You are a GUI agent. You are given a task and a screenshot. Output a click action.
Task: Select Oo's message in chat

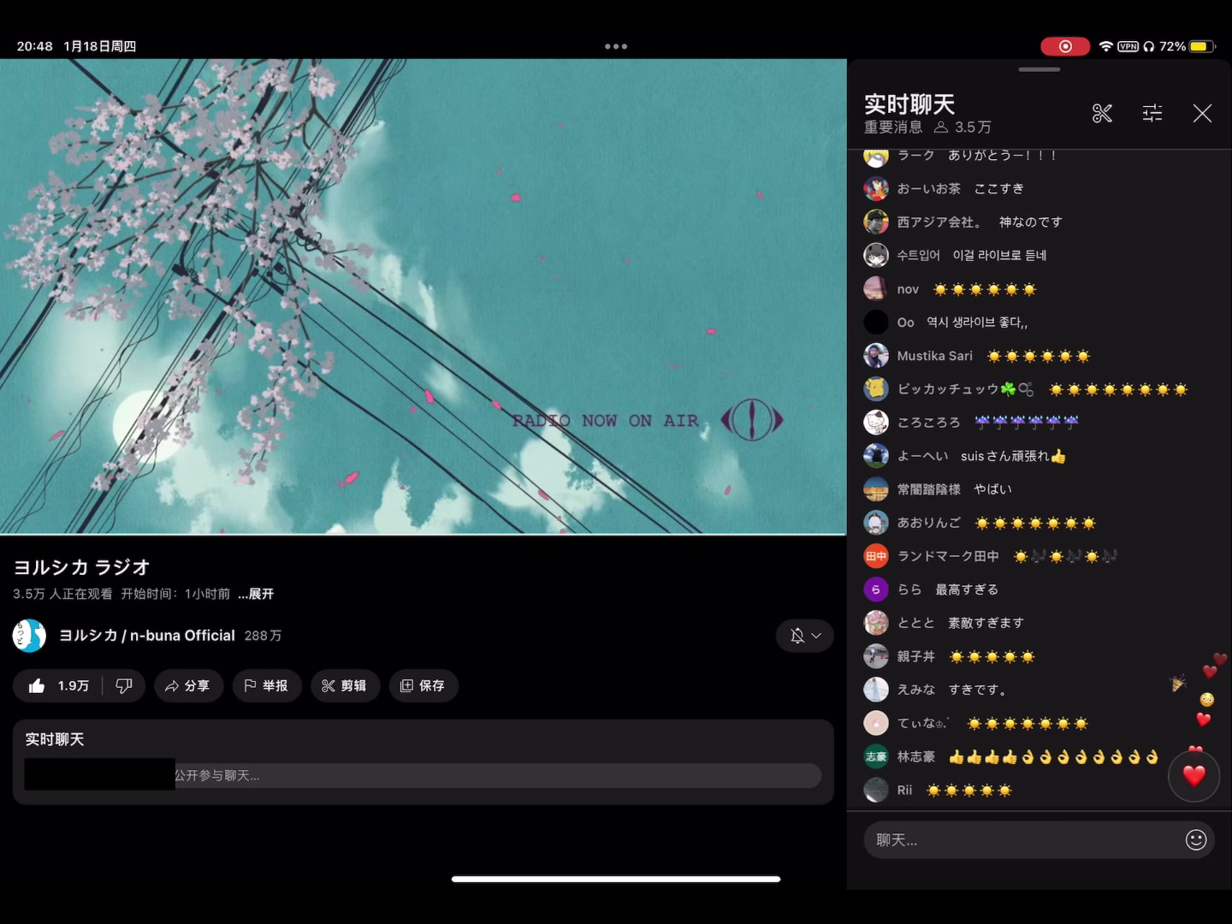(x=977, y=323)
